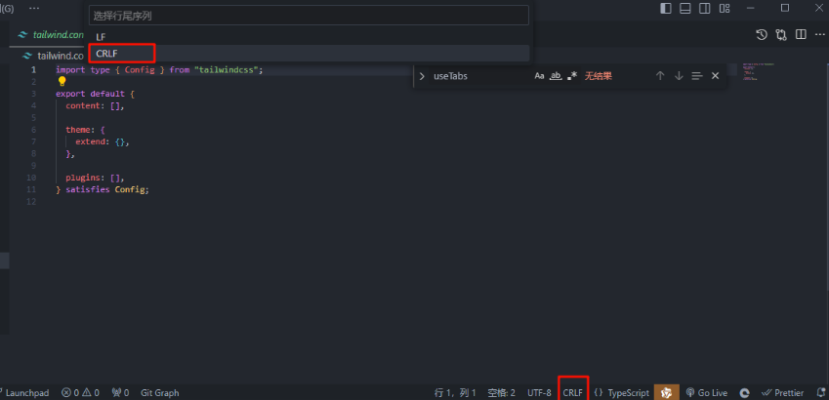Screen dimensions: 829x400
Task: Open the errors and warnings counter
Action: click(x=80, y=392)
